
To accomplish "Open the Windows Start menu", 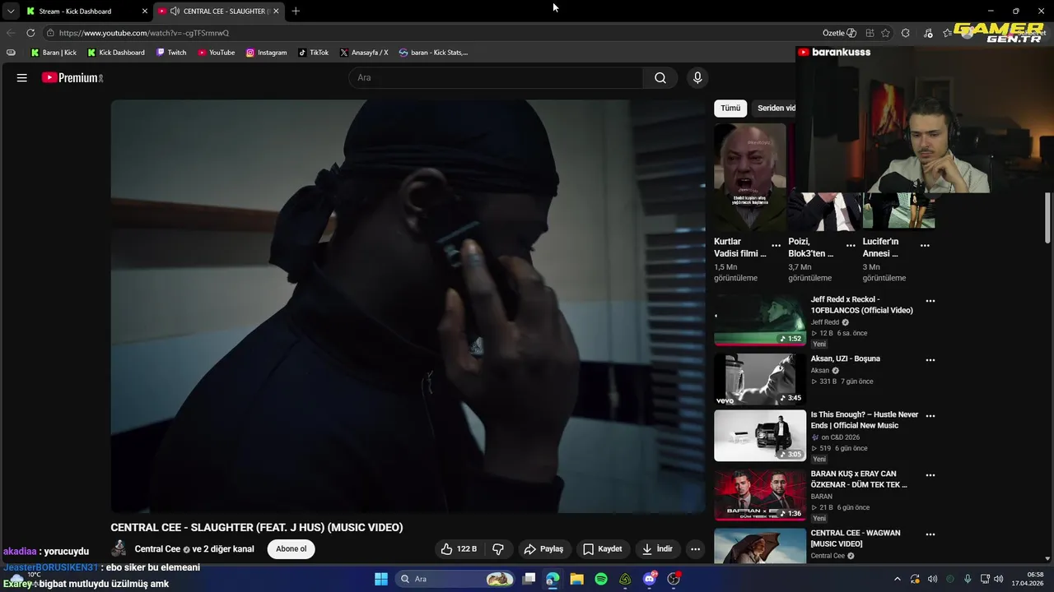I will (381, 579).
